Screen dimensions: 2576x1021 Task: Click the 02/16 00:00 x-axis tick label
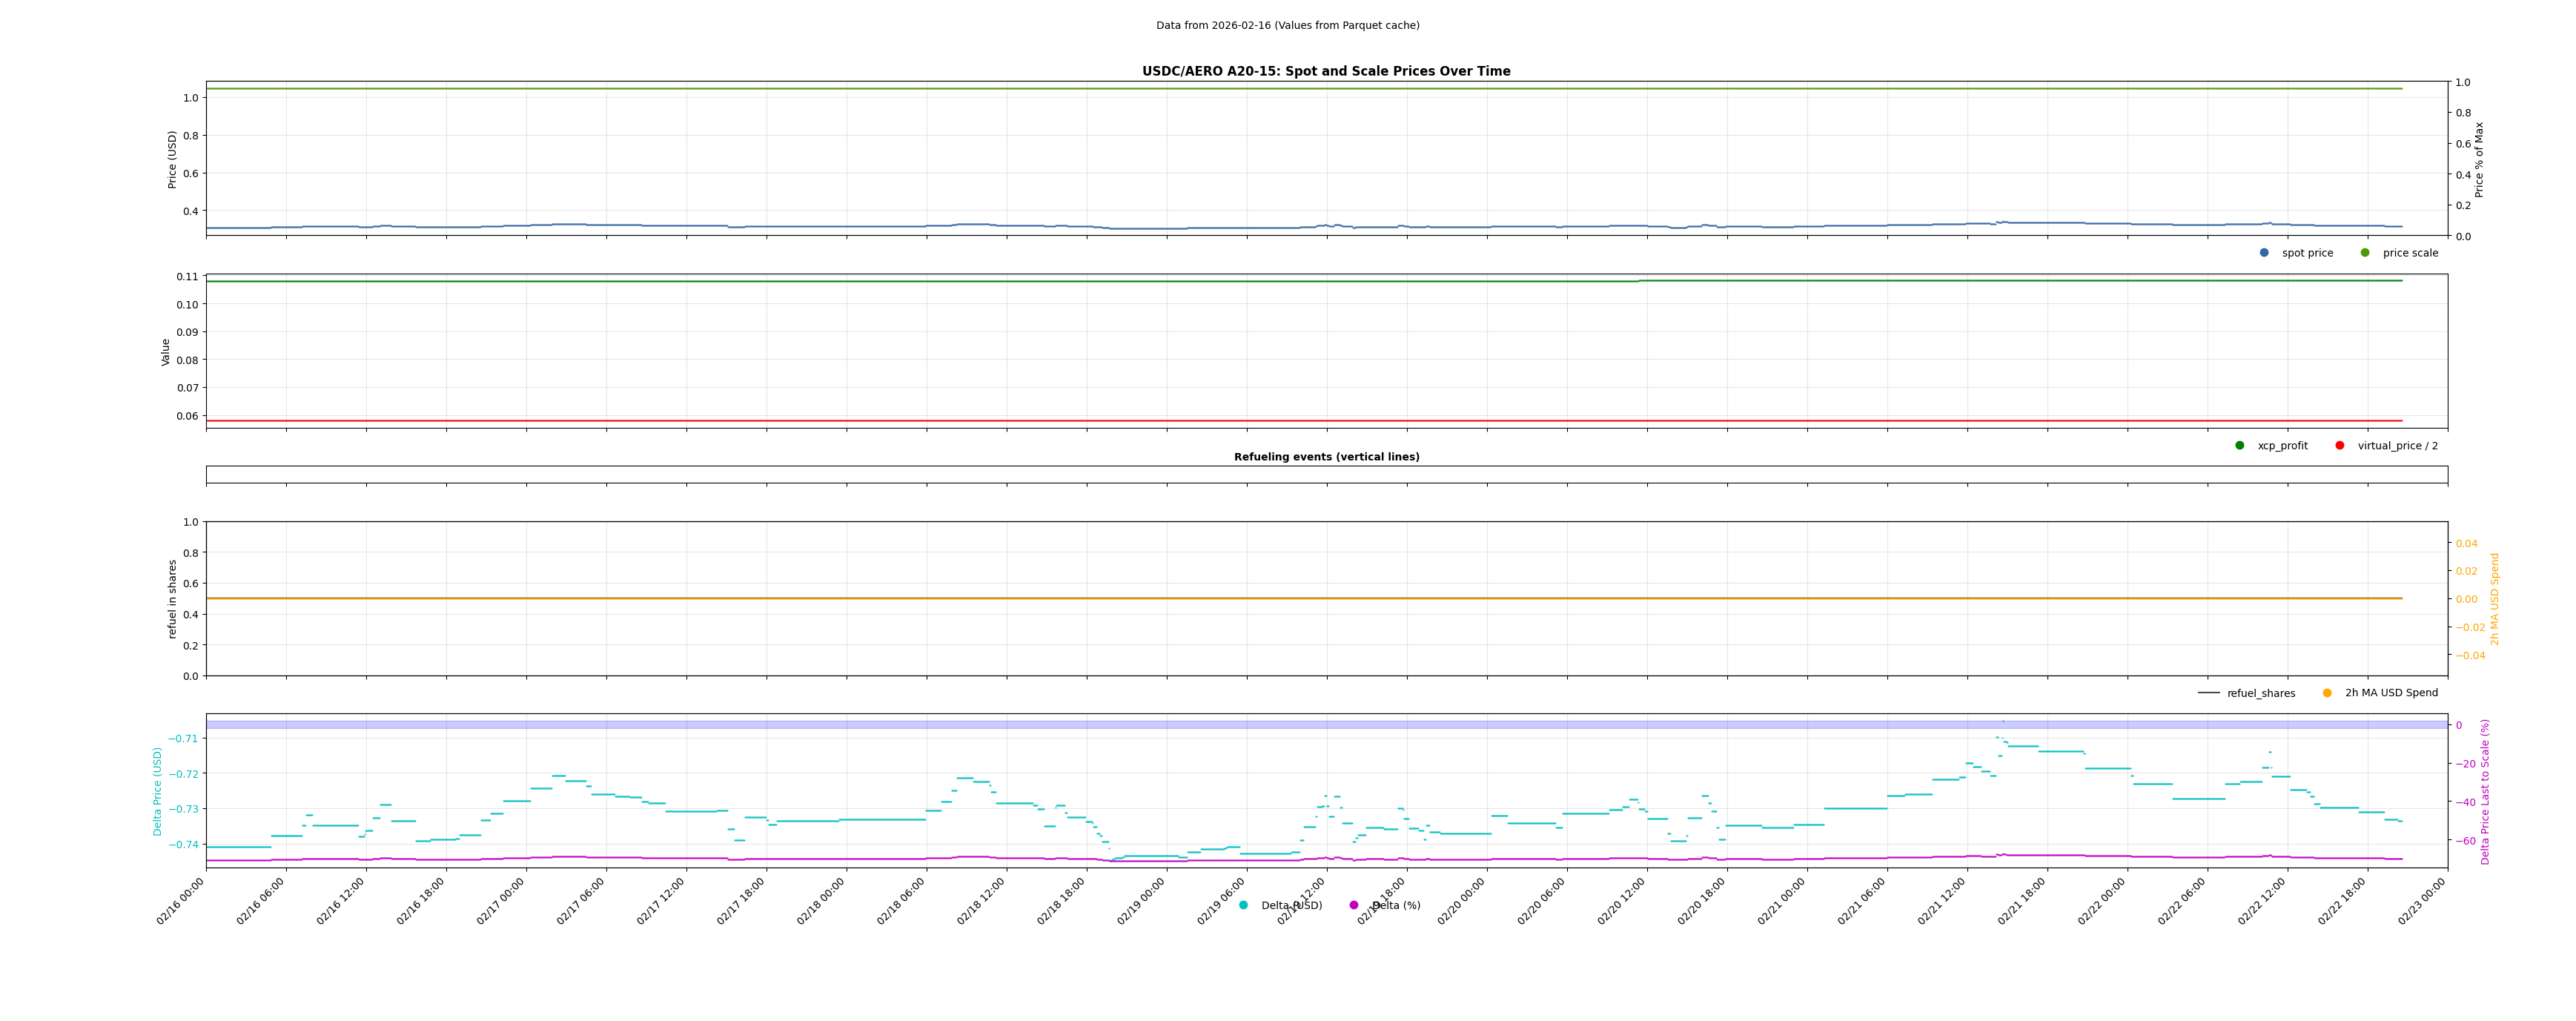coord(181,901)
